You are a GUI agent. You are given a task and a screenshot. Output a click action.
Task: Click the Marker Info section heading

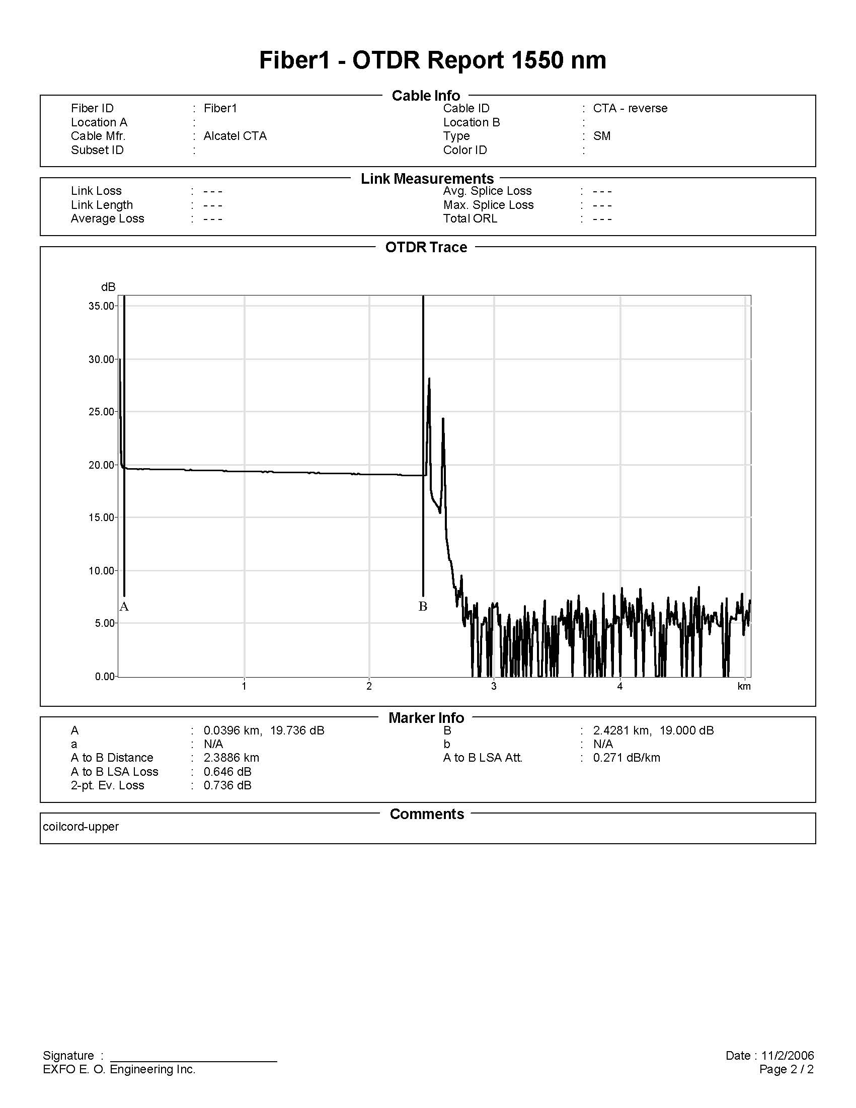(426, 718)
